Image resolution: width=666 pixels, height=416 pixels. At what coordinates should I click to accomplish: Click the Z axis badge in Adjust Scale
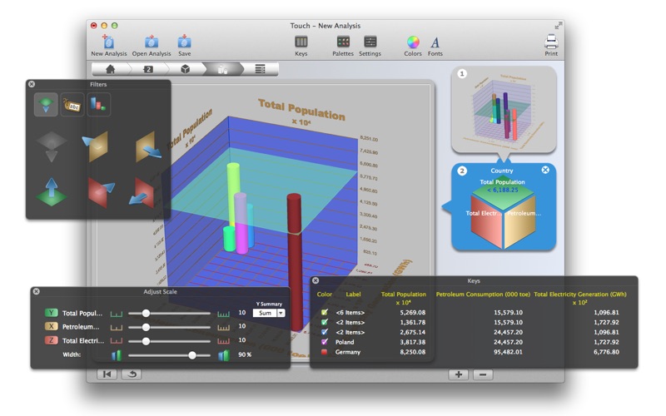click(x=51, y=340)
